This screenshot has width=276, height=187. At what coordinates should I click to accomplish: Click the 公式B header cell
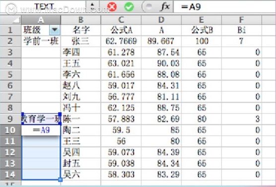click(x=202, y=30)
